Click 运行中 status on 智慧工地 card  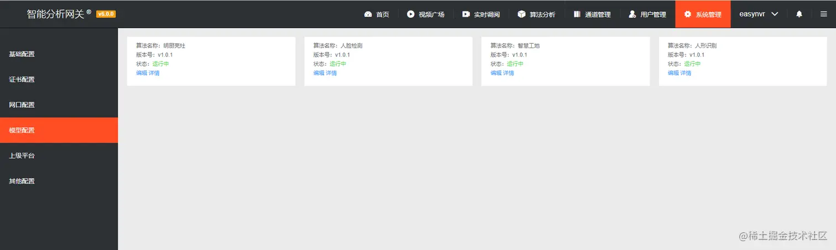[x=515, y=64]
